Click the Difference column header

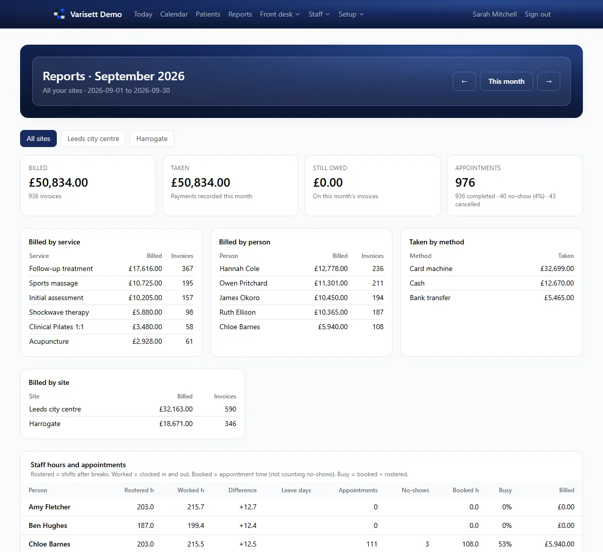pos(242,490)
